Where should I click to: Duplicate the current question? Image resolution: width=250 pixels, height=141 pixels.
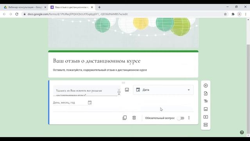tap(125, 117)
